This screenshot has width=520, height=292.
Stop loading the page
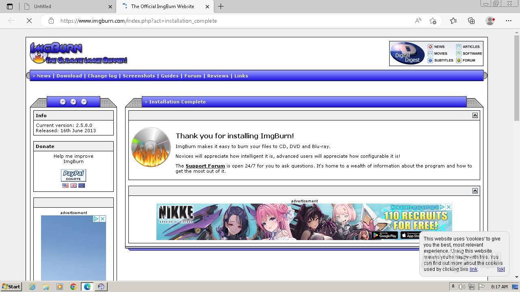tap(29, 21)
